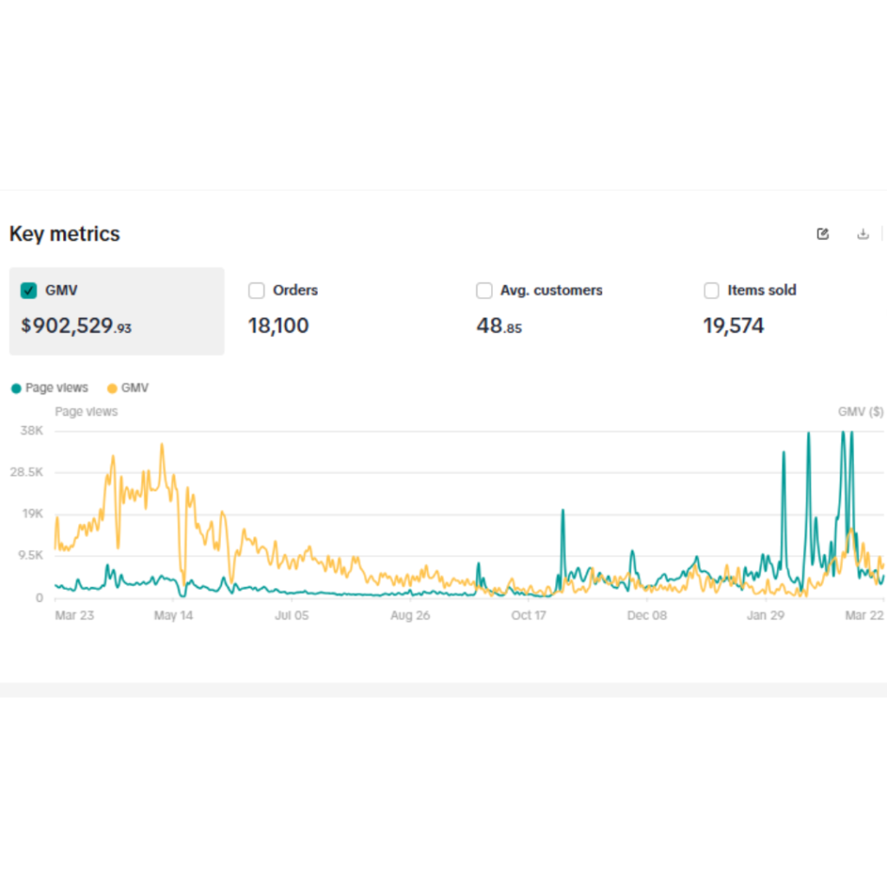Click the 38K y-axis tick label

coord(31,431)
